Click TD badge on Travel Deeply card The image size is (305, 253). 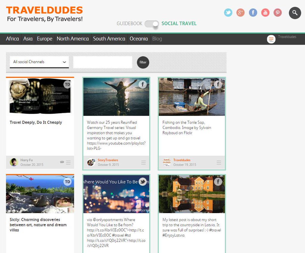(x=67, y=84)
